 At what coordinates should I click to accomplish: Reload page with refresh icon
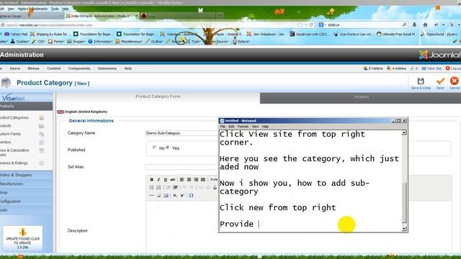tap(311, 25)
